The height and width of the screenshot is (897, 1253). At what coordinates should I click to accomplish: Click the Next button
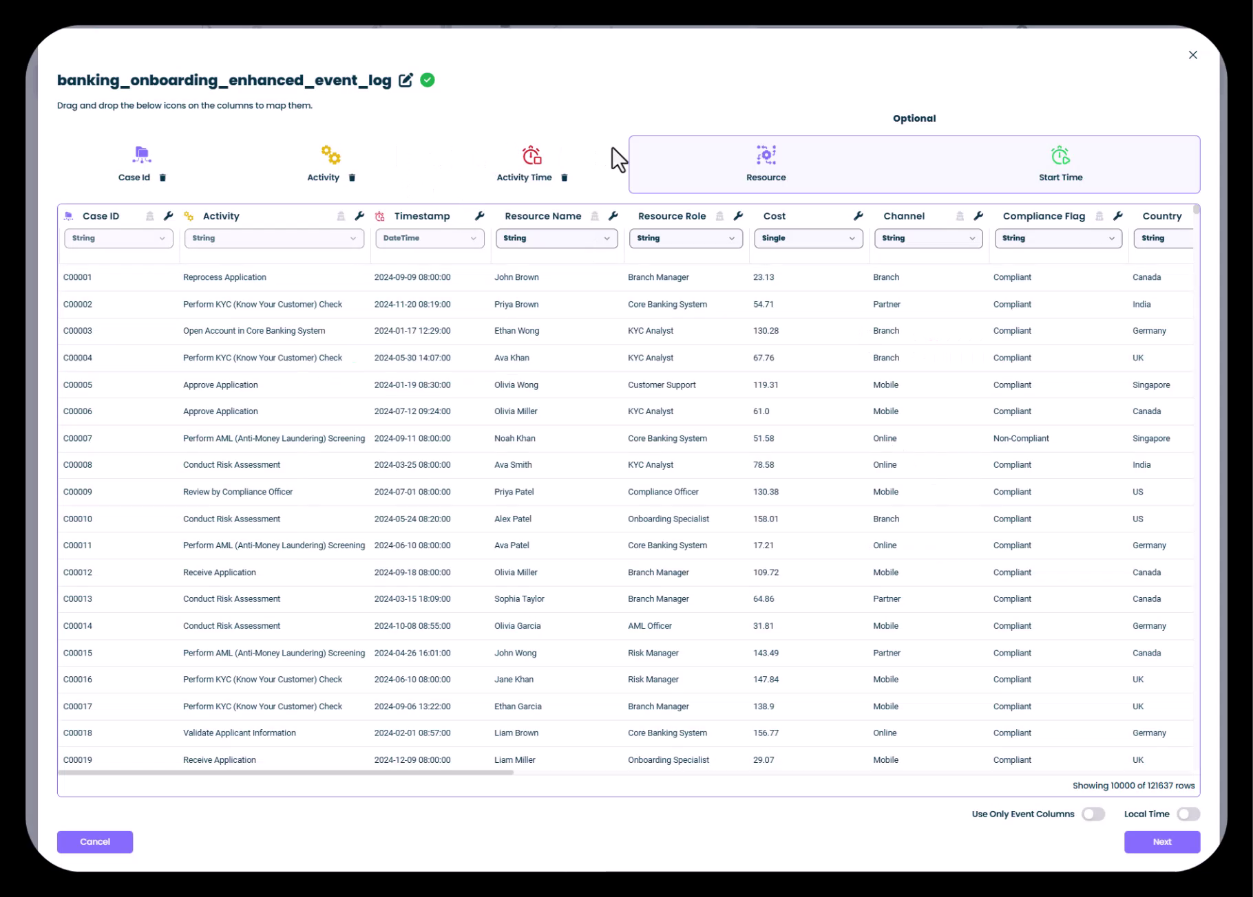[x=1161, y=841]
